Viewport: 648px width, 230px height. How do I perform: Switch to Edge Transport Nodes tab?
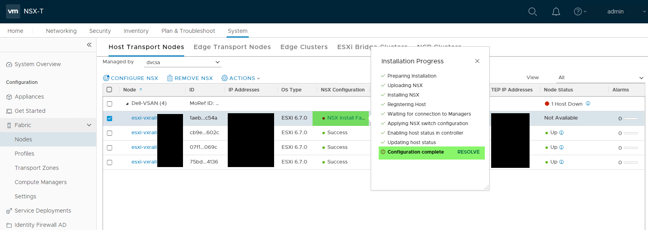point(232,47)
